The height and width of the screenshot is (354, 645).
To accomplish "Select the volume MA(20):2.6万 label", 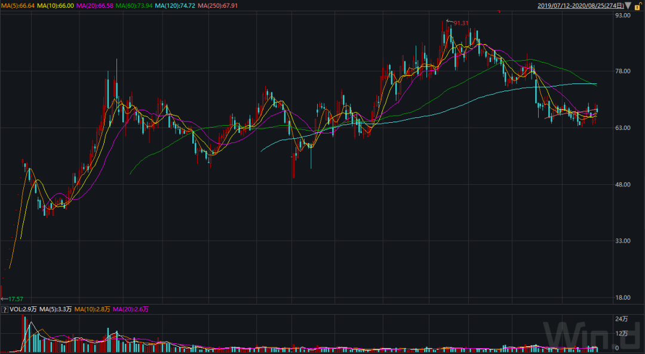I will [131, 309].
